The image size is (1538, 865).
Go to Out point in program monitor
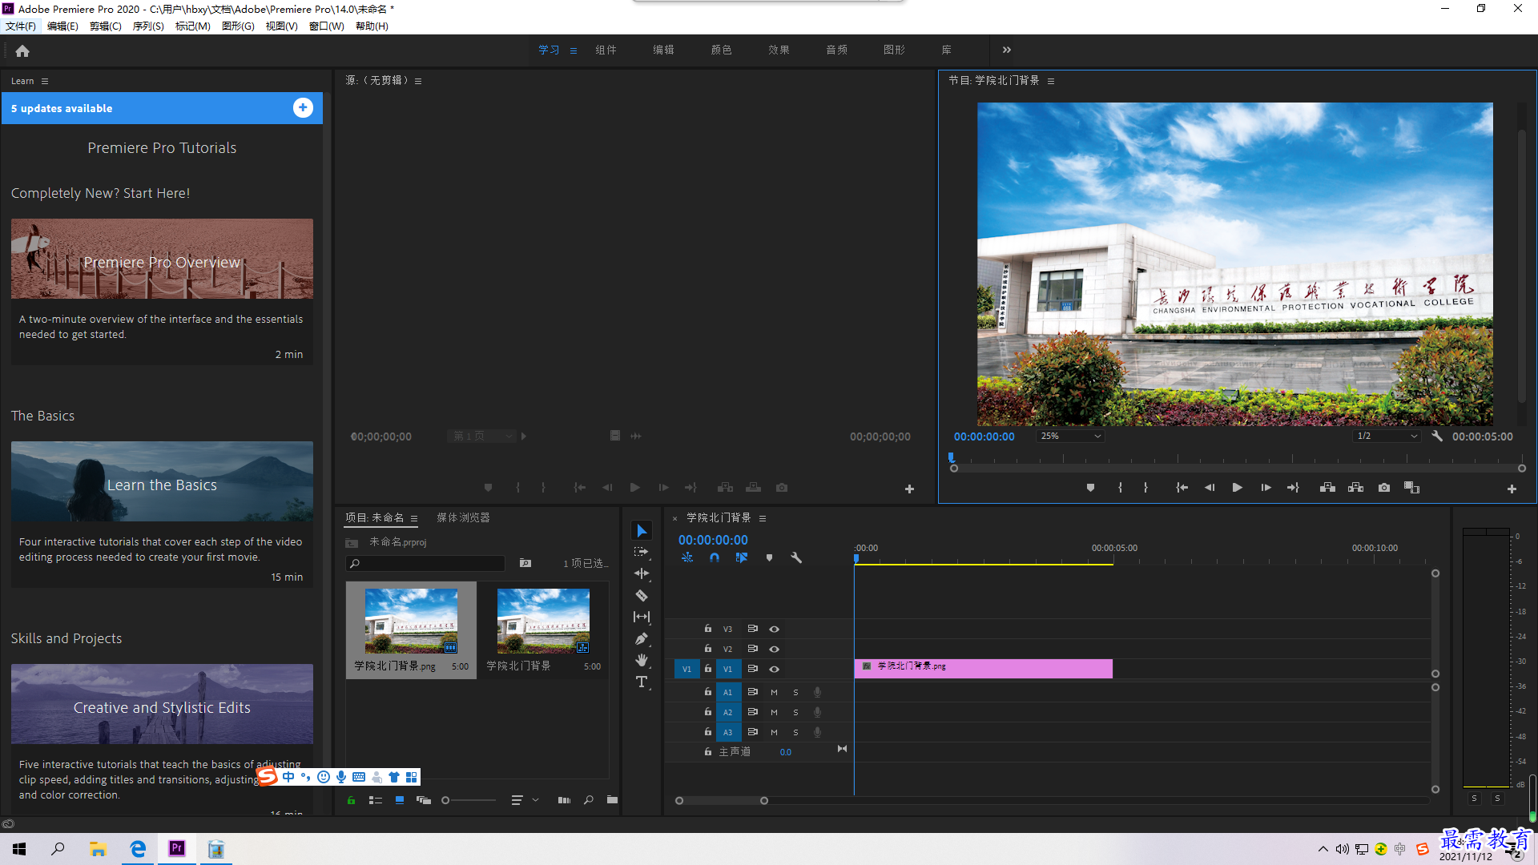(1293, 488)
